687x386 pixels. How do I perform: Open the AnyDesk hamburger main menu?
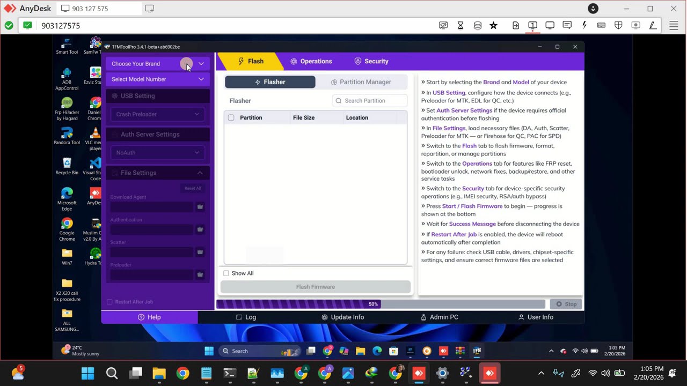[x=674, y=25]
